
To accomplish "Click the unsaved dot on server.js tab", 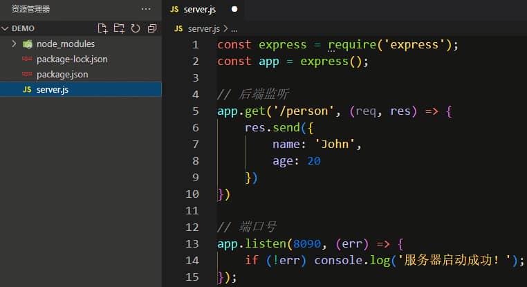I will pos(234,10).
